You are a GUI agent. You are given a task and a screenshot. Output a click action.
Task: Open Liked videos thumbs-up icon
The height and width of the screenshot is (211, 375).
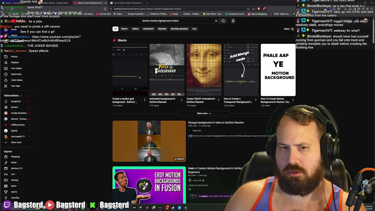coord(6,80)
